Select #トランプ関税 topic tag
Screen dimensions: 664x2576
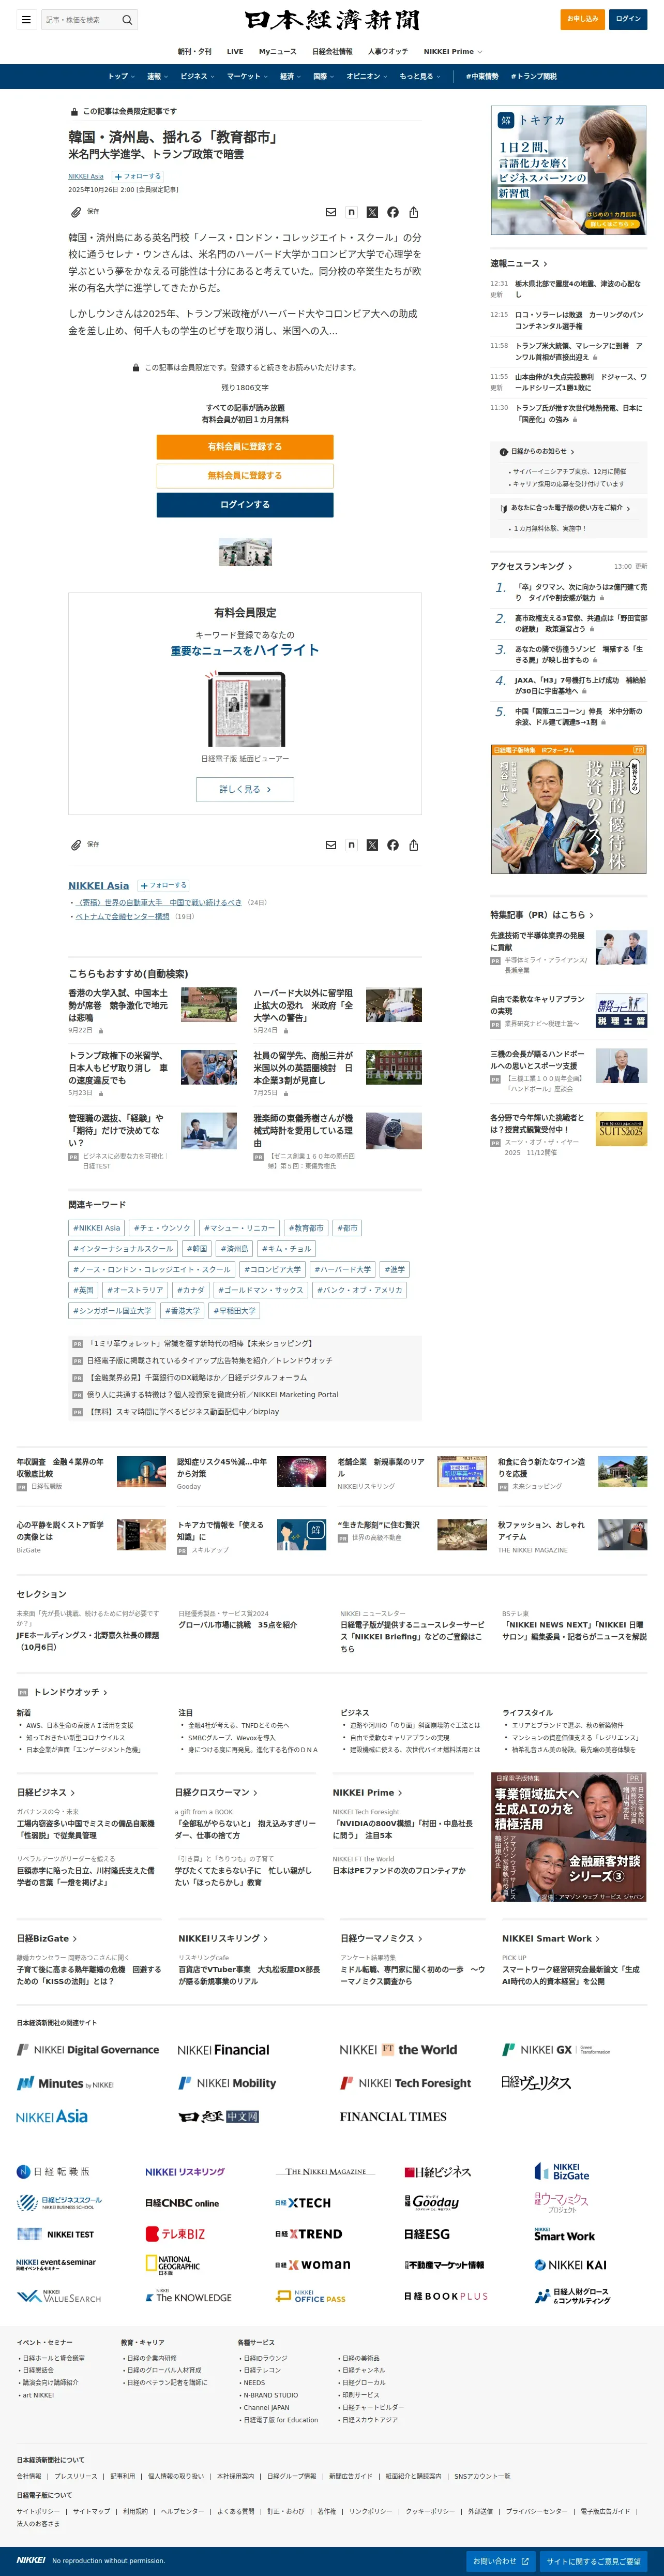(x=534, y=76)
